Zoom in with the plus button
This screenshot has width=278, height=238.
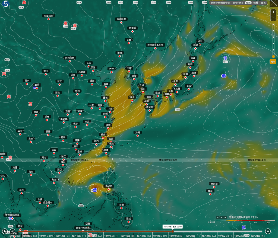273,12
